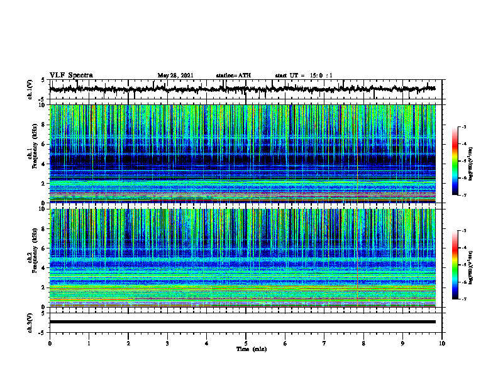Image resolution: width=498 pixels, height=385 pixels.
Task: Click the "station= ATH" header text
Action: pos(233,75)
